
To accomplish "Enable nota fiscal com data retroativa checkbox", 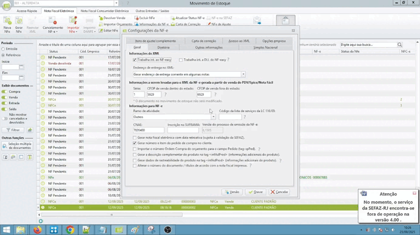I will (x=135, y=137).
